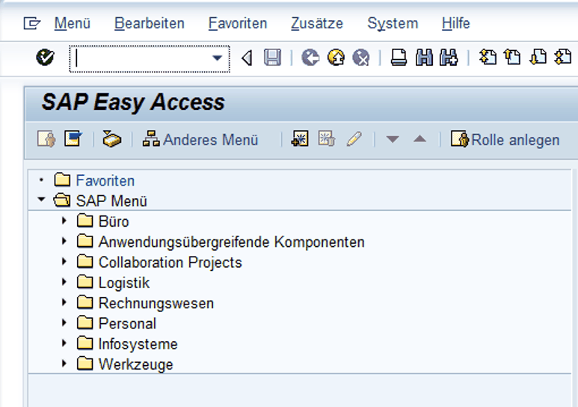Image resolution: width=578 pixels, height=407 pixels.
Task: Click the SAP Menu icon with blue flag
Action: [73, 139]
